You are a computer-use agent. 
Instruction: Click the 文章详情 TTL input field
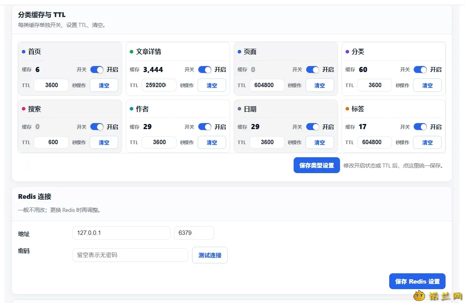tap(159, 85)
